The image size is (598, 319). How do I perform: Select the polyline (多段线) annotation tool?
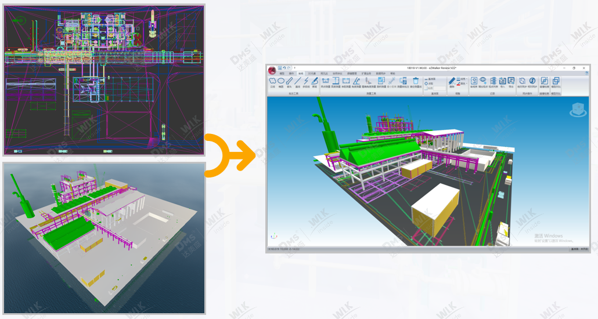click(x=306, y=83)
